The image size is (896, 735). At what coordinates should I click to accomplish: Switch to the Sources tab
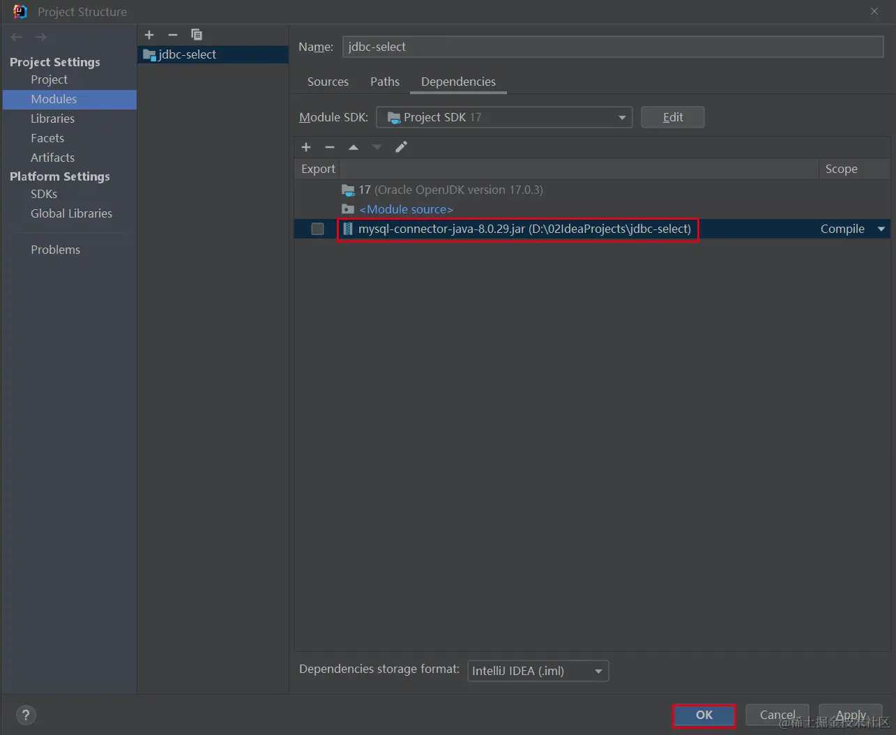click(328, 82)
